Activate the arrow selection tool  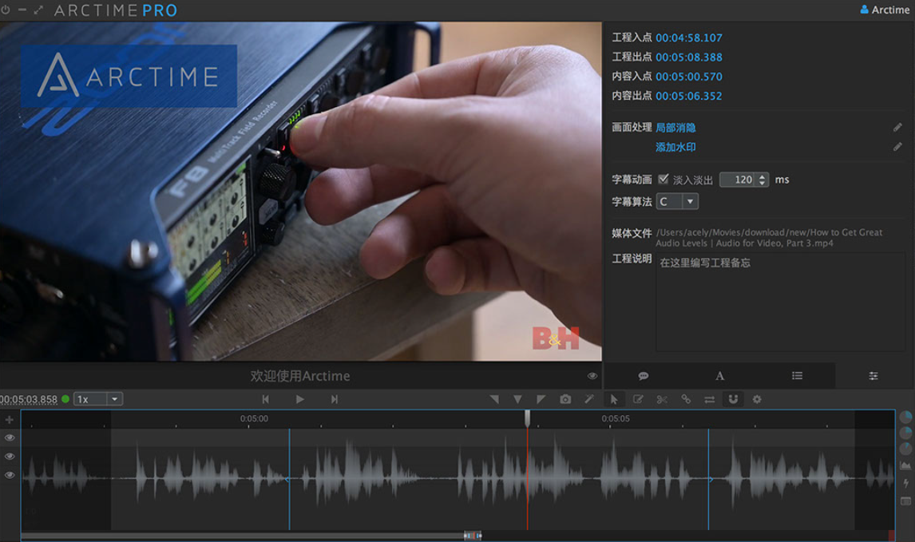pos(615,399)
